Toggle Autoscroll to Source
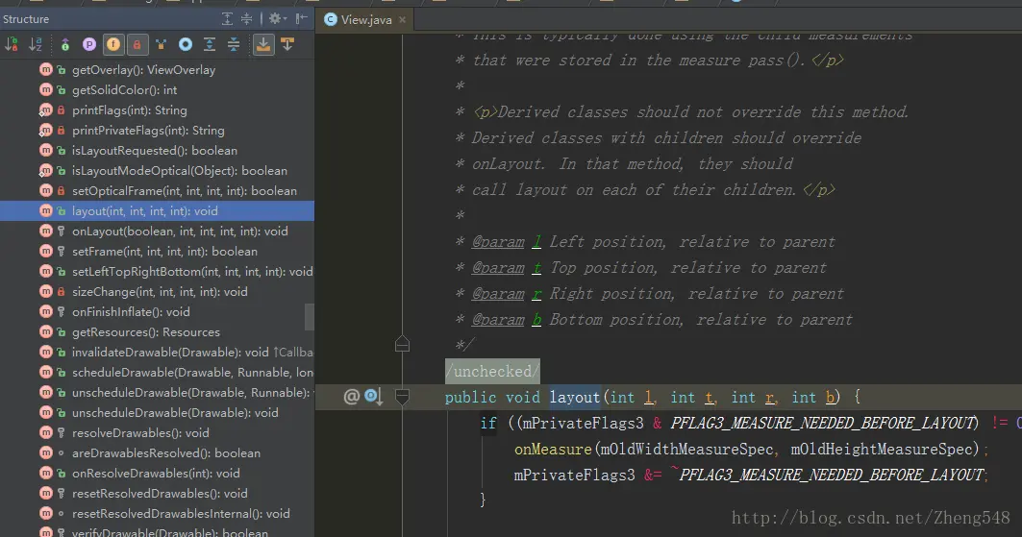The height and width of the screenshot is (537, 1022). click(x=263, y=44)
